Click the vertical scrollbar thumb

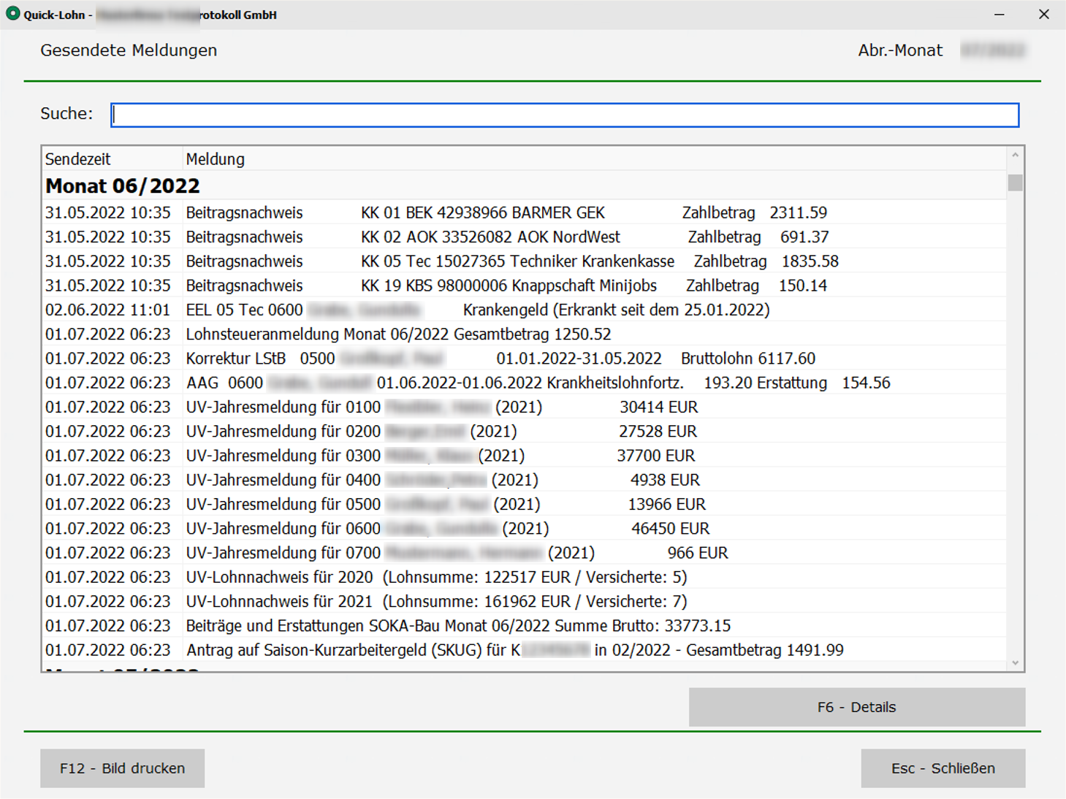tap(1015, 182)
